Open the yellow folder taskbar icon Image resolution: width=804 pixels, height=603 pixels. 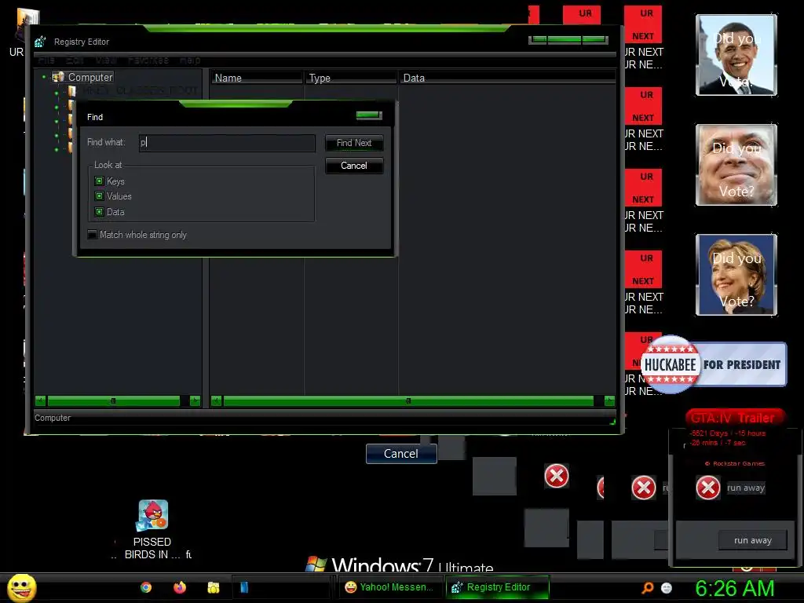click(x=214, y=587)
